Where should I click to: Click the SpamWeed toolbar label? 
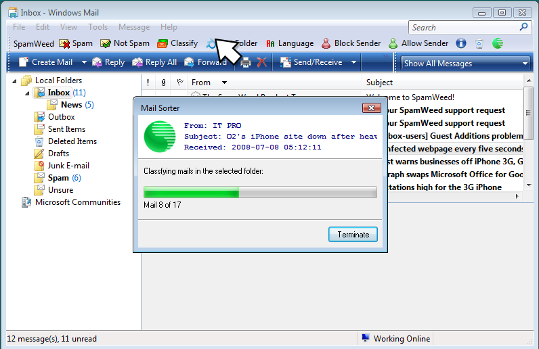click(x=34, y=44)
